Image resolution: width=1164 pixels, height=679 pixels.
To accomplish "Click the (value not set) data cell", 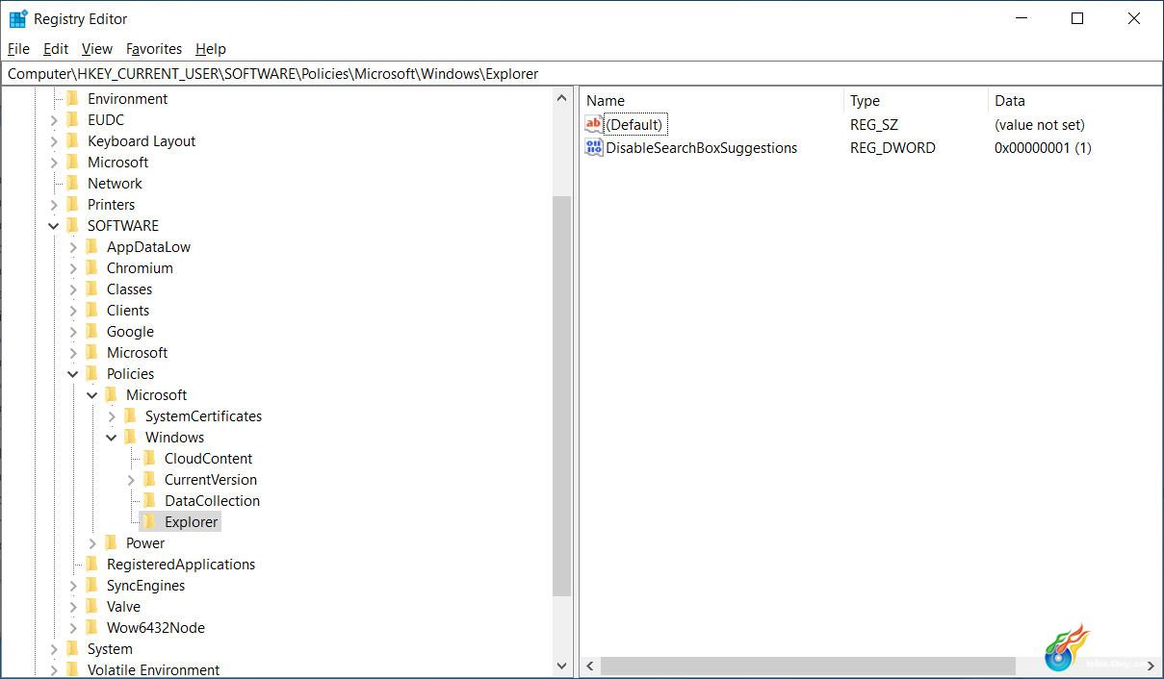I will click(1040, 124).
